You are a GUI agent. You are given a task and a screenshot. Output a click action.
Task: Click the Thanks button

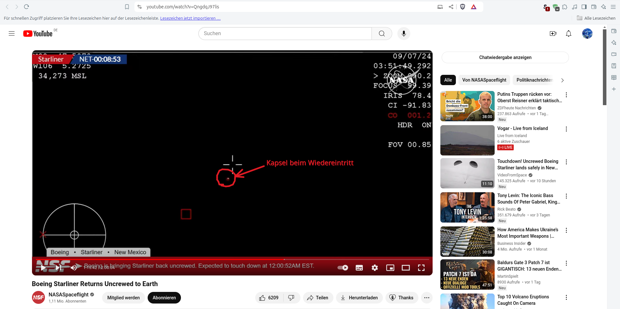[402, 298]
